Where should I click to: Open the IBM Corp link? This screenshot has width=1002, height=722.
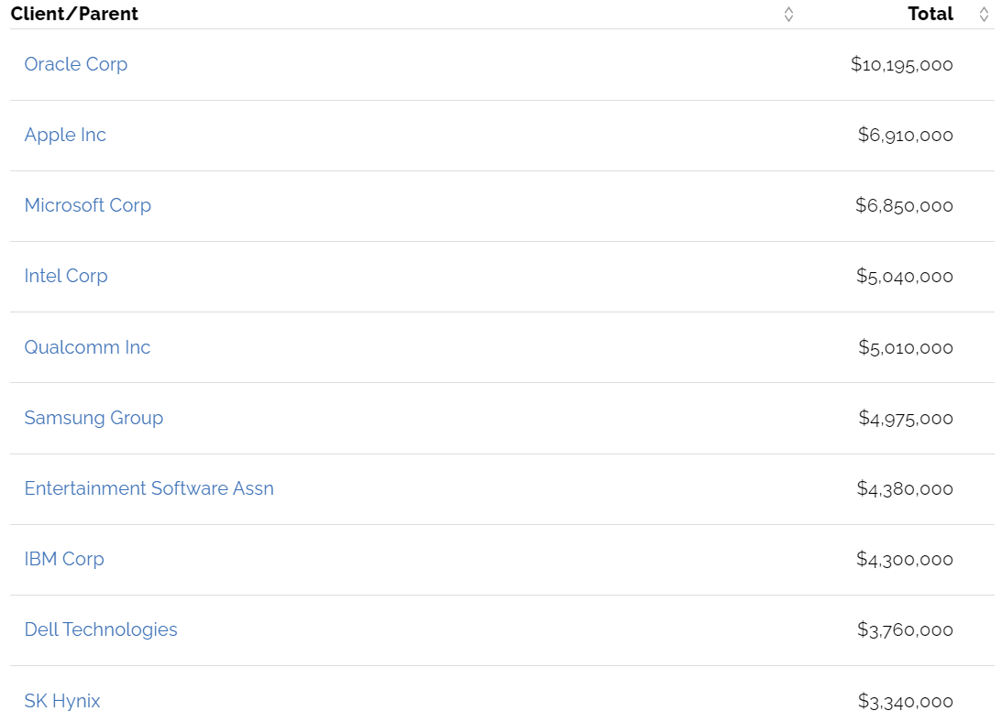click(64, 559)
